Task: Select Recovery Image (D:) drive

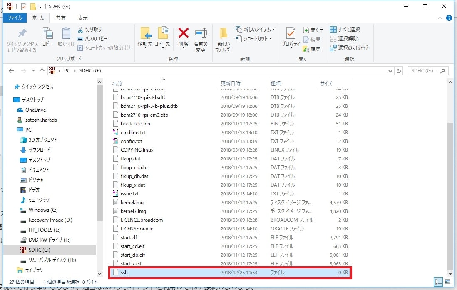Action: tap(50, 220)
